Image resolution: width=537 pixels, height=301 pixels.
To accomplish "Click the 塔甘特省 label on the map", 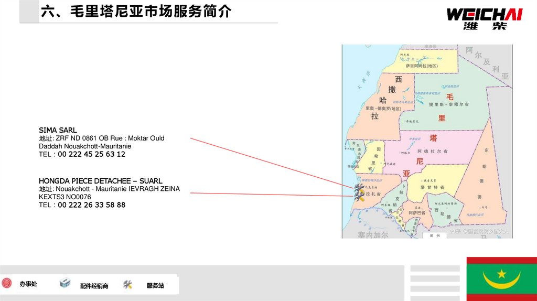I will click(x=432, y=187).
